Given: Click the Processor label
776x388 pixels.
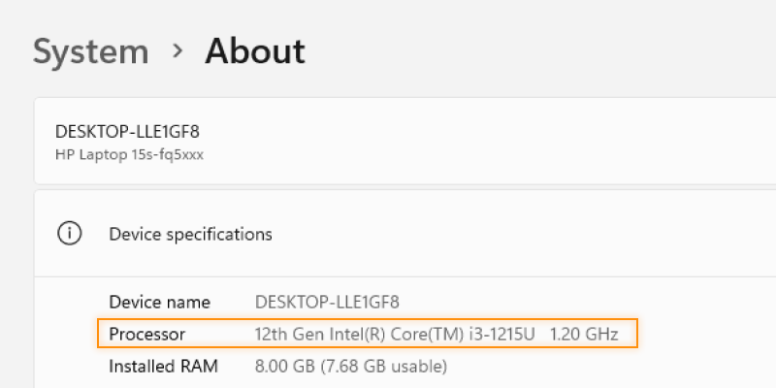Looking at the screenshot, I should click(147, 335).
